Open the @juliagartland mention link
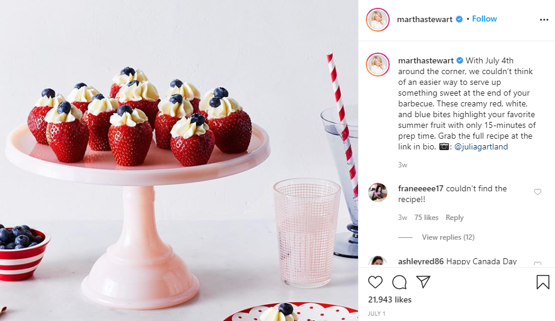The image size is (555, 321). click(x=481, y=146)
